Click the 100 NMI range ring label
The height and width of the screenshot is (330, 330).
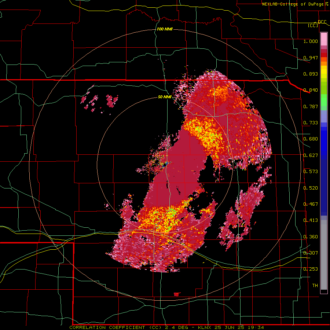(x=165, y=29)
